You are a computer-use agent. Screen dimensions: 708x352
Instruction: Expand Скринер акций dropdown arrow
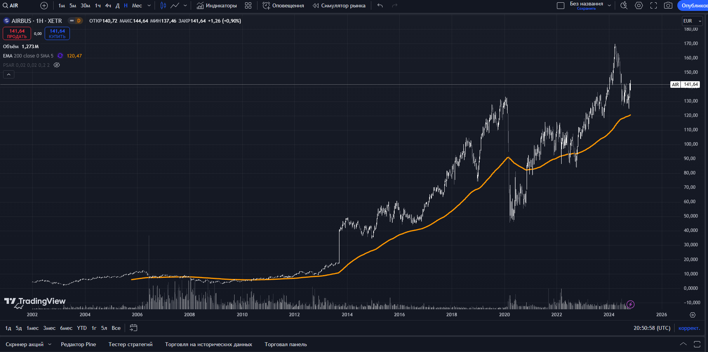click(x=50, y=345)
